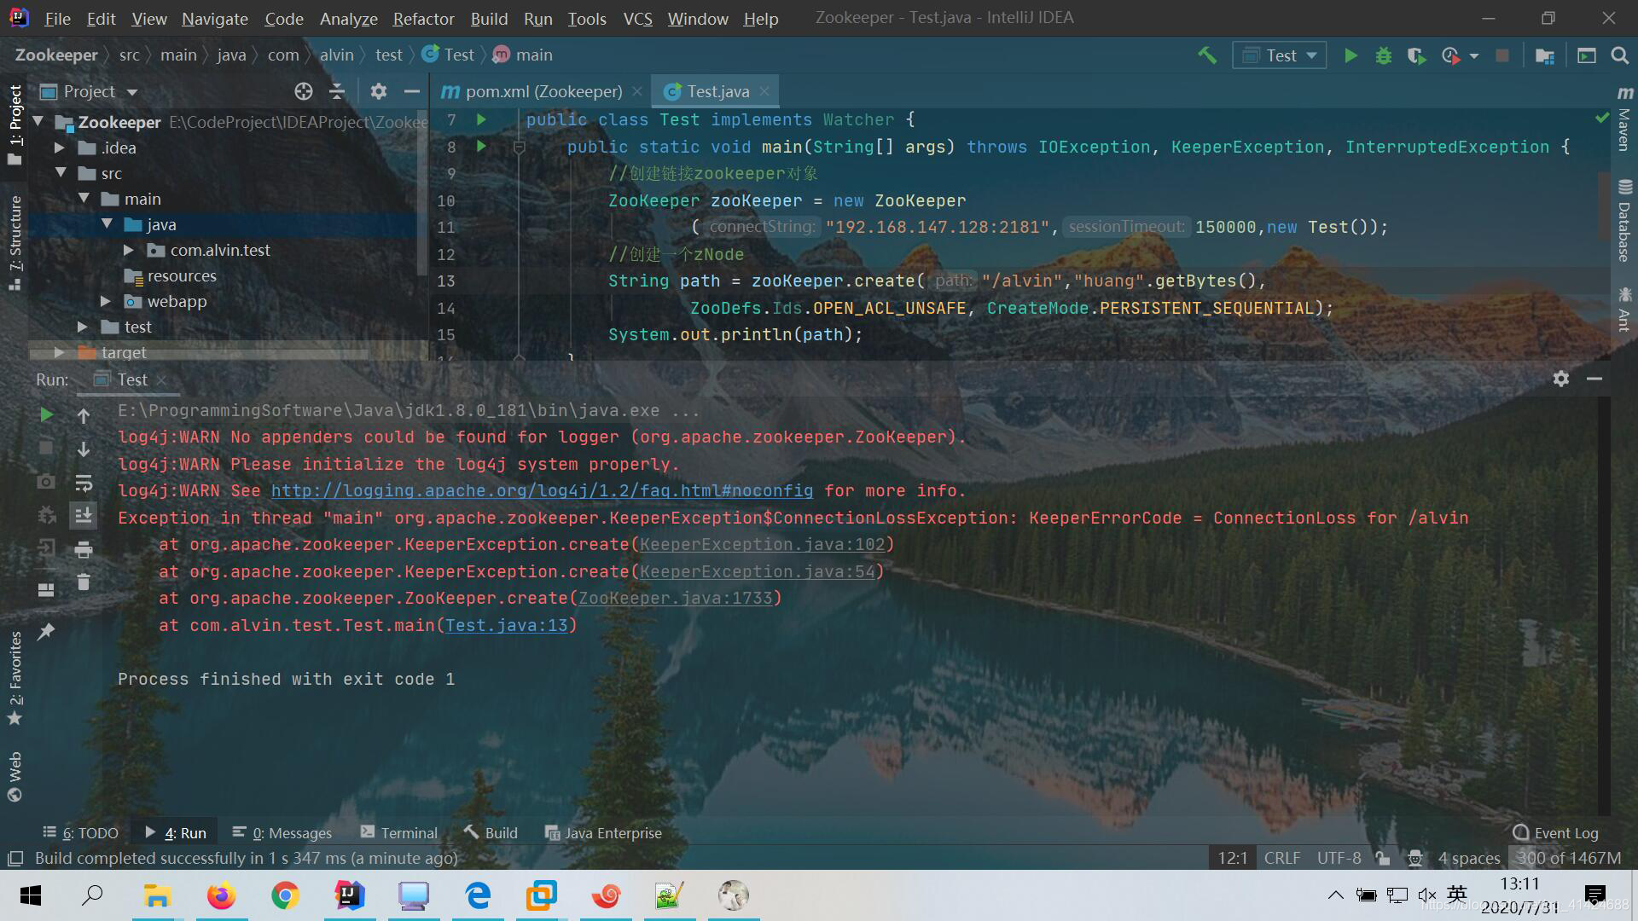
Task: Toggle scroll to end in Run console
Action: (84, 515)
